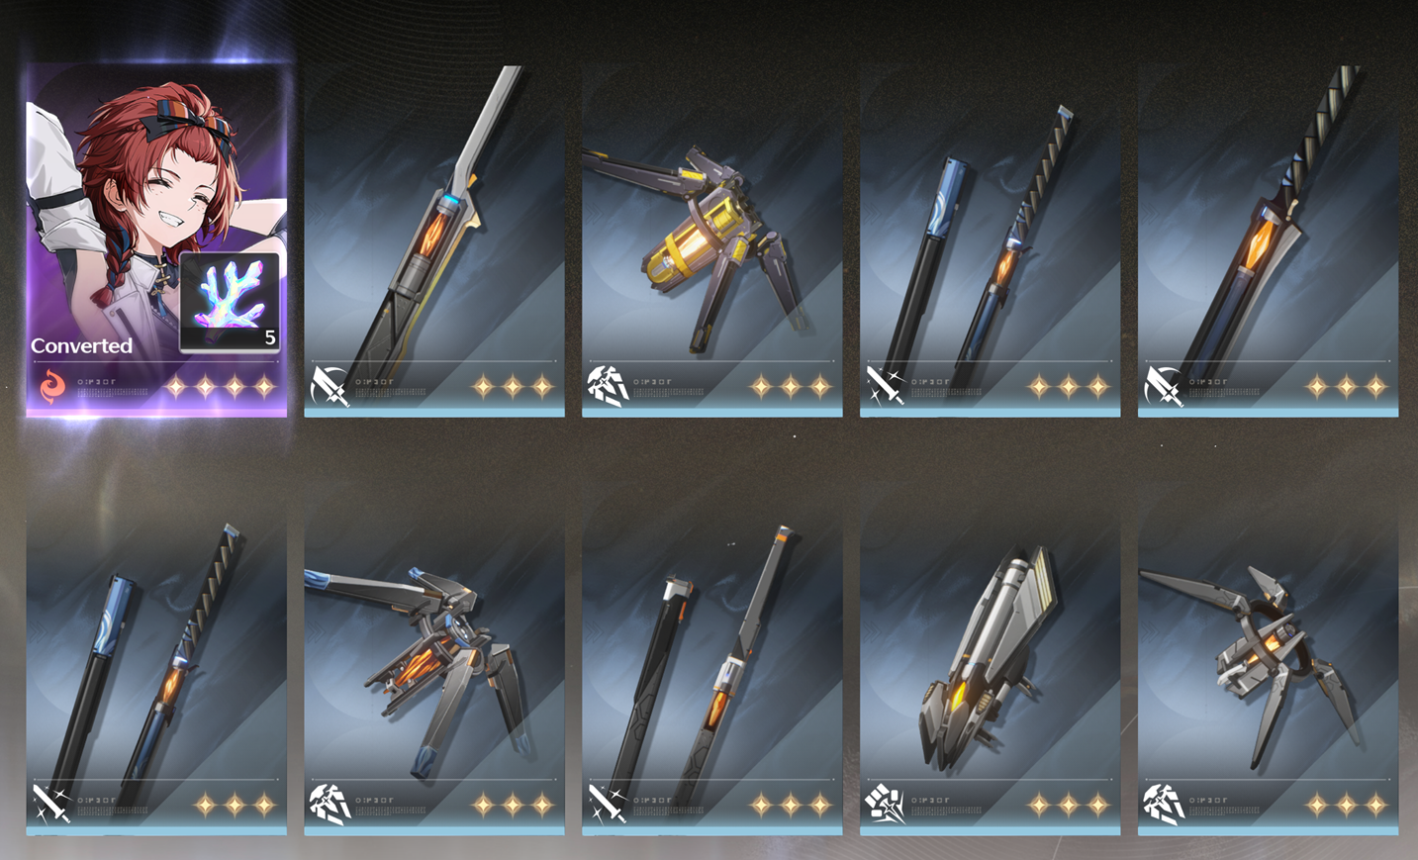
Task: Click the Converted label on the character card
Action: (x=81, y=345)
